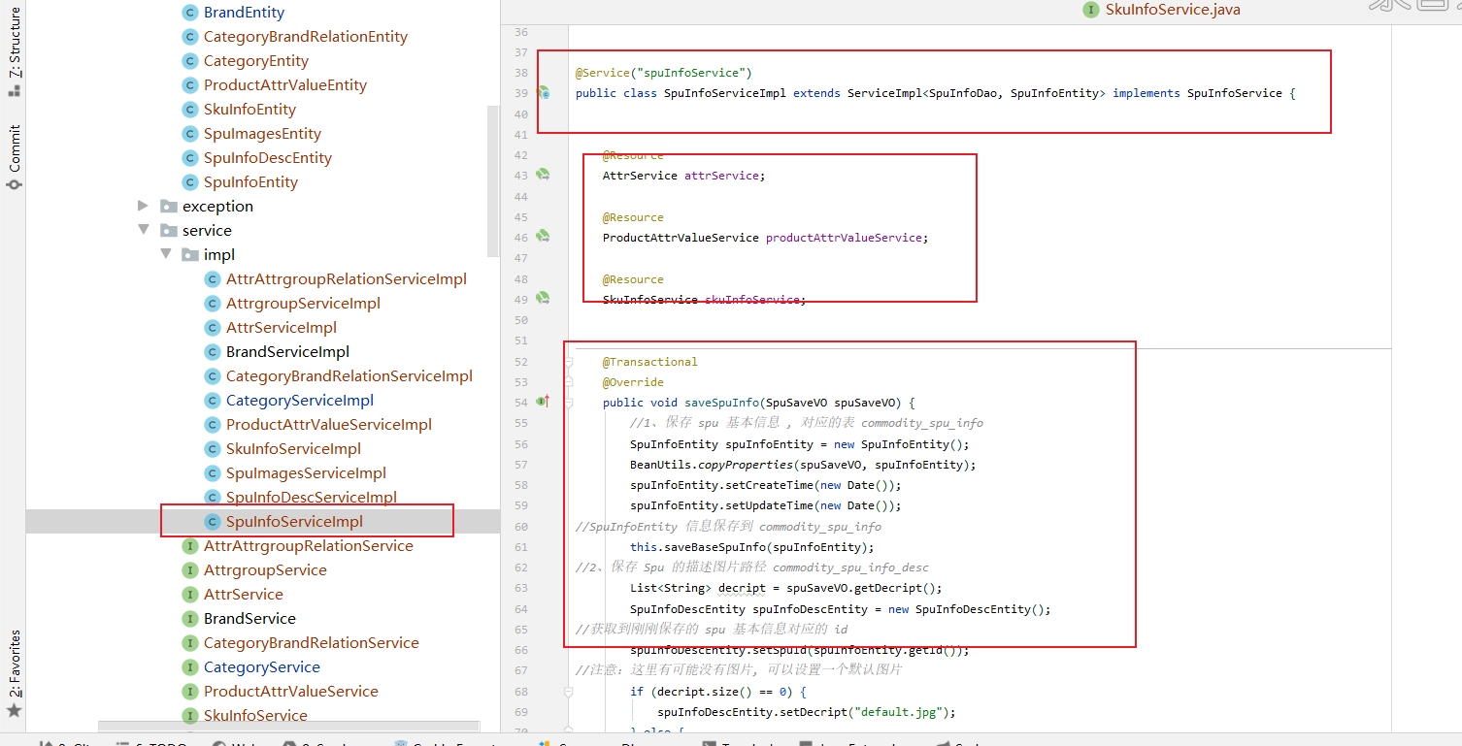The width and height of the screenshot is (1462, 746).
Task: Click the class icon beside SkuInfoServiceImpl
Action: (213, 449)
